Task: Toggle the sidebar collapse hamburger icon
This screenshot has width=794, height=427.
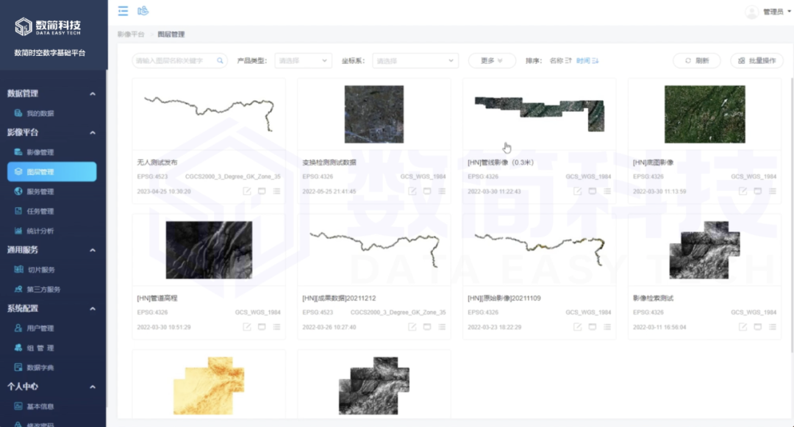Action: pyautogui.click(x=123, y=10)
